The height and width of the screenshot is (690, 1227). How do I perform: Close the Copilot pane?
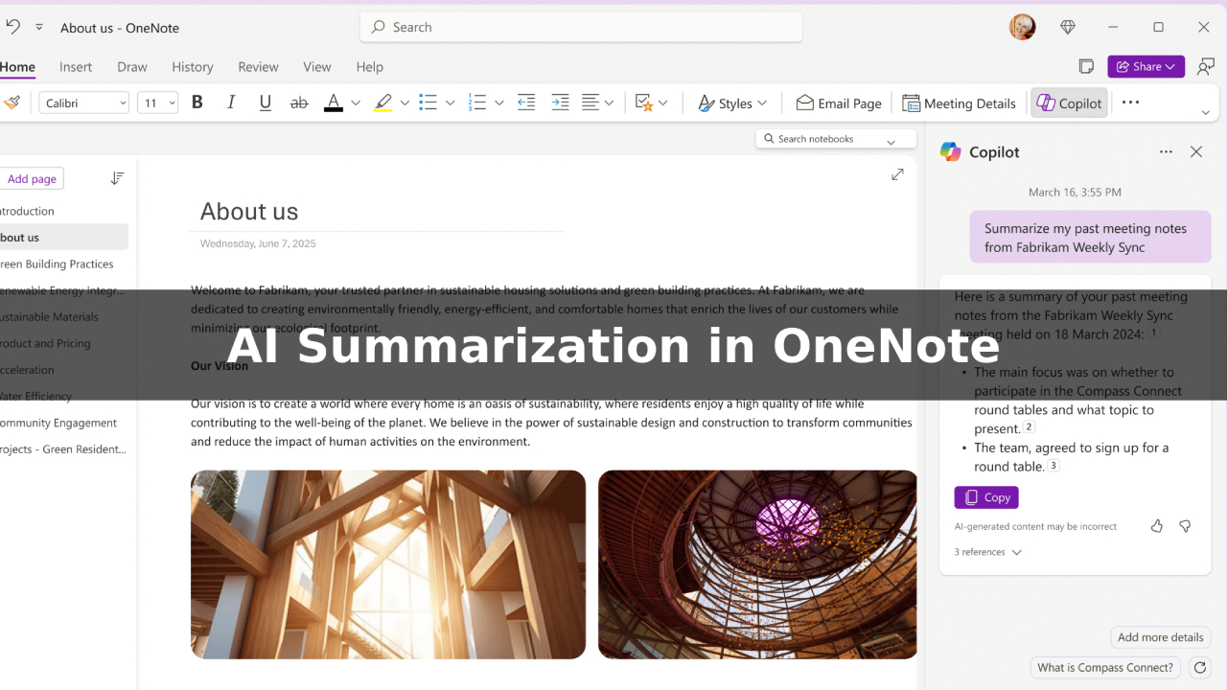tap(1196, 151)
